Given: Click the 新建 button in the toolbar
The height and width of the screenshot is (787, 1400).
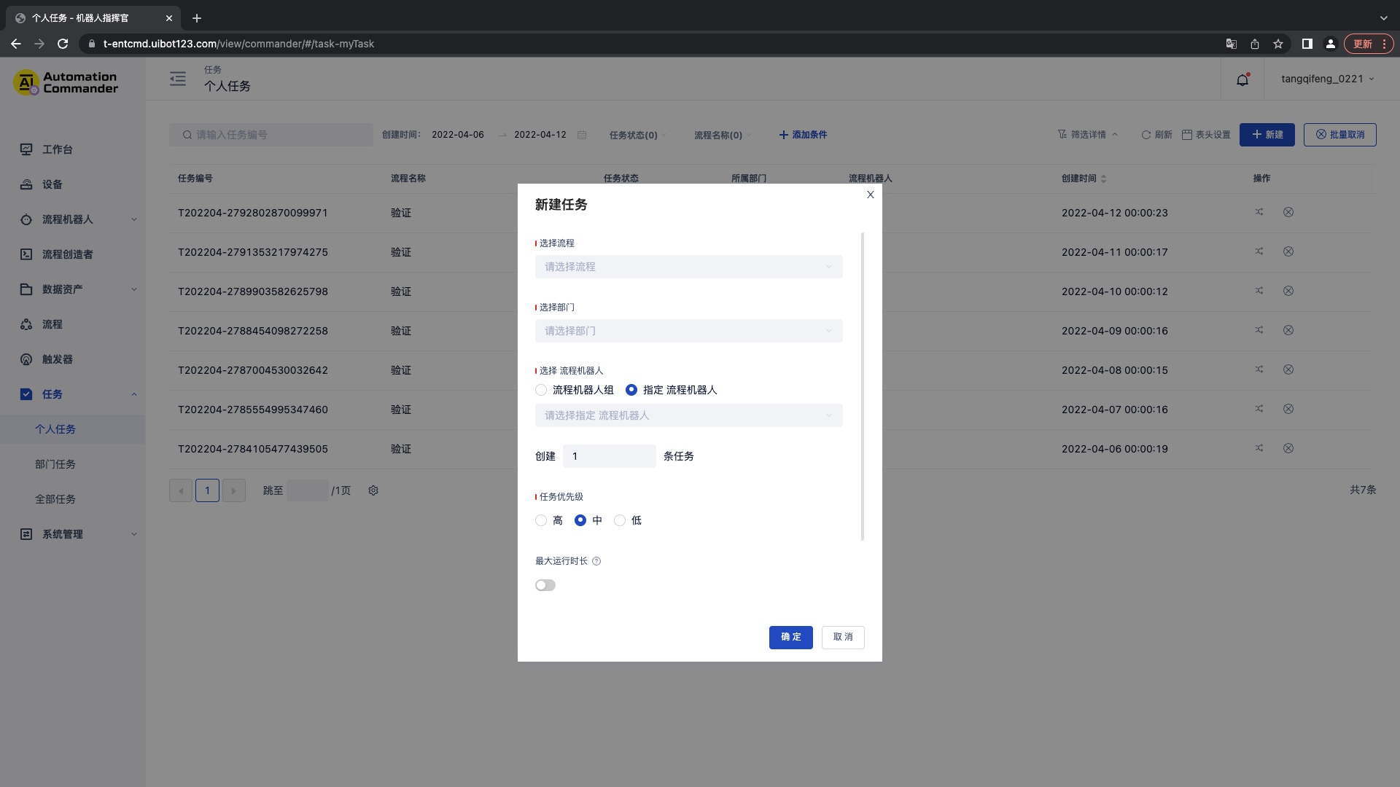Looking at the screenshot, I should click(1267, 135).
